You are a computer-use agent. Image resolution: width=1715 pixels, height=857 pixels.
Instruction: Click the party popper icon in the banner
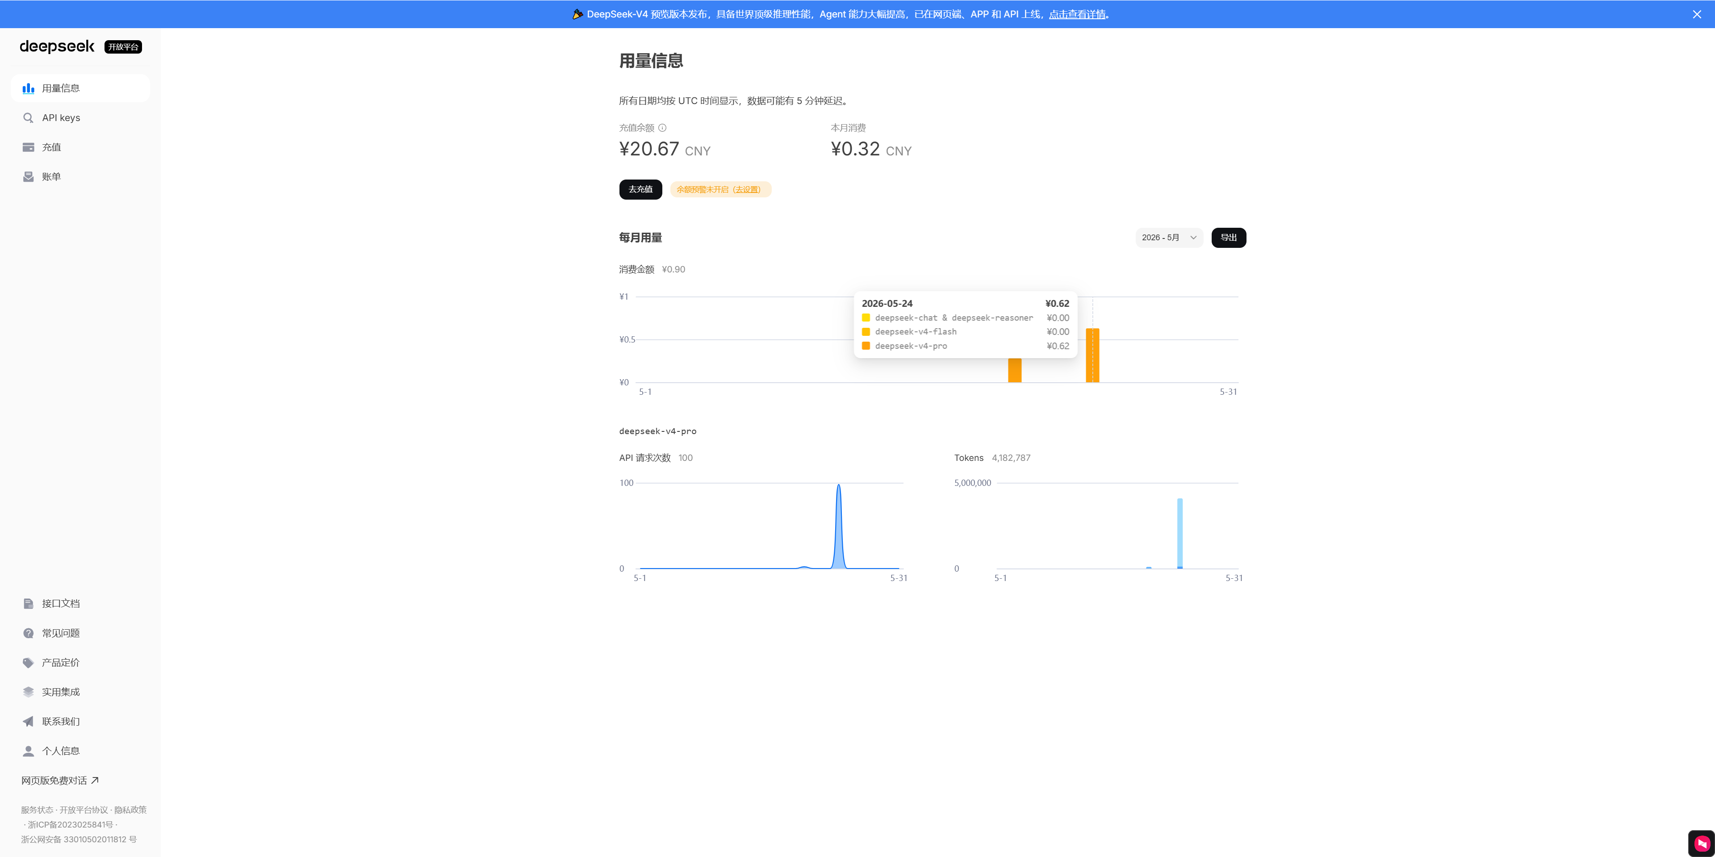pyautogui.click(x=577, y=14)
